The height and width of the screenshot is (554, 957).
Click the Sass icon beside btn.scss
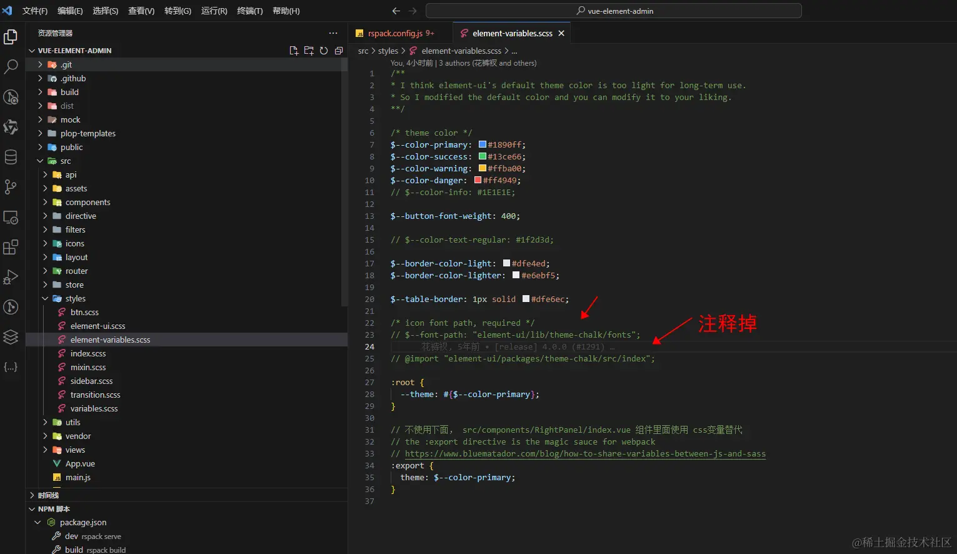(62, 312)
